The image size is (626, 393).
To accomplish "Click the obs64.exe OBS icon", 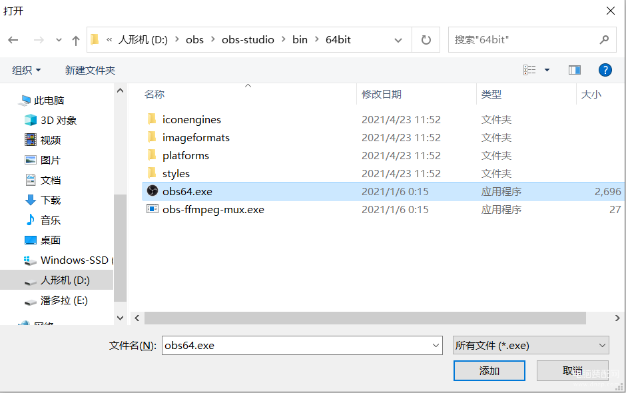I will (152, 191).
